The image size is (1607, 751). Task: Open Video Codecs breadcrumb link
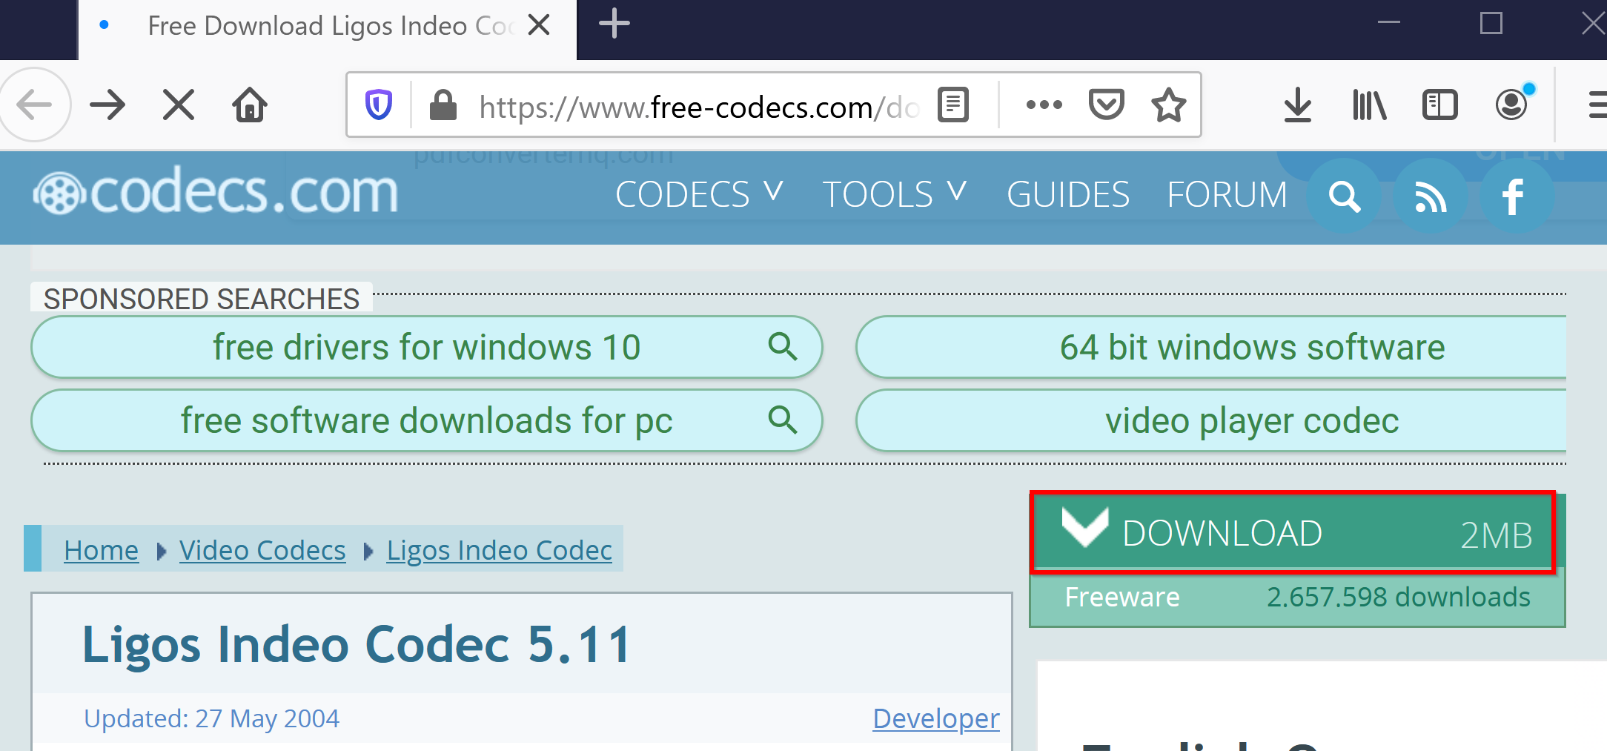[x=262, y=550]
